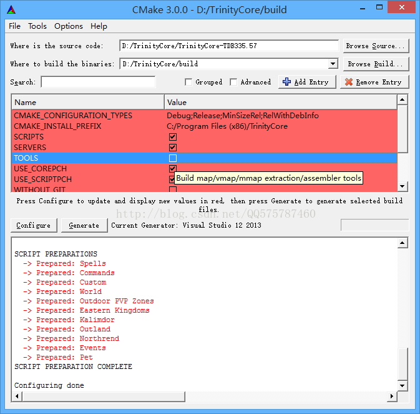The width and height of the screenshot is (420, 414).
Task: Open the build binaries path dropdown
Action: [x=333, y=64]
